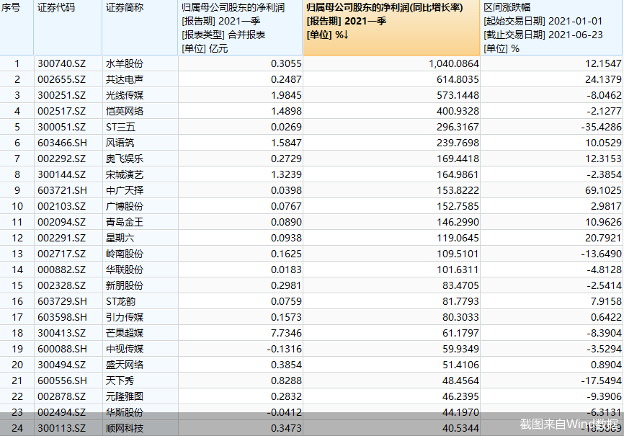Click the name 天下秀
624x436 pixels.
[120, 381]
